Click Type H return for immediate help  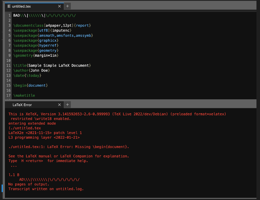pos(48,161)
